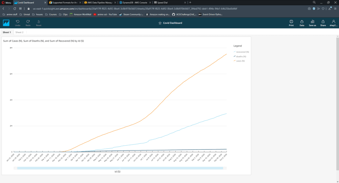
Task: Go forward in browser history
Action: click(9, 8)
